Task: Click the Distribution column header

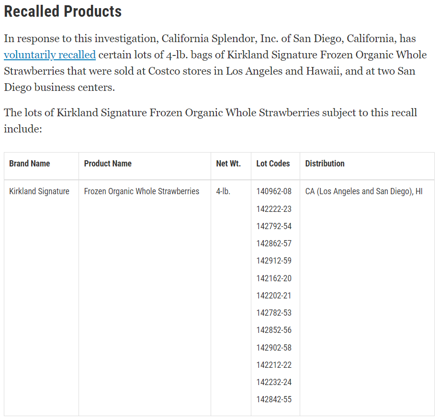Action: (325, 164)
